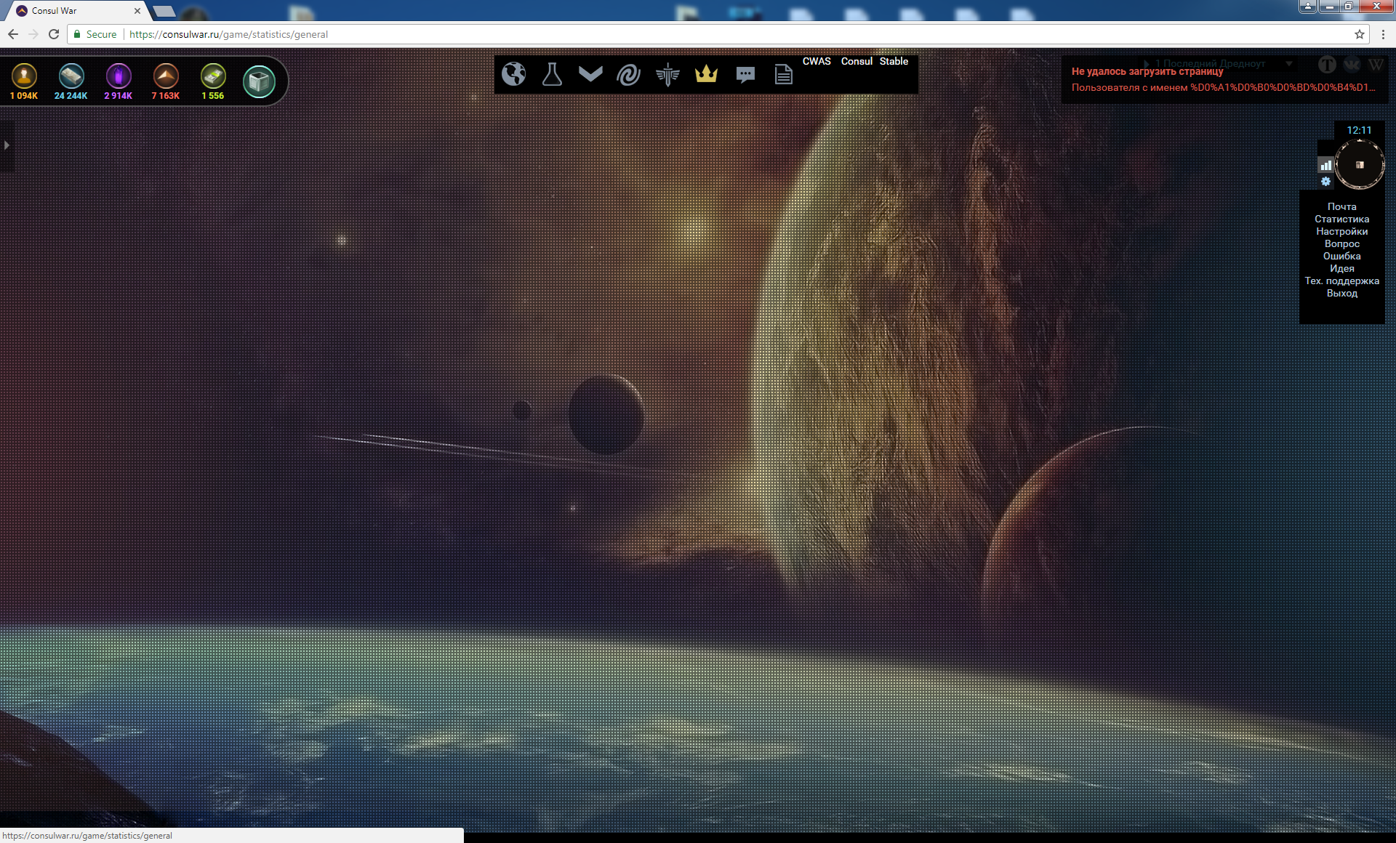The image size is (1396, 843).
Task: Click the statistics bar chart icon
Action: (1325, 165)
